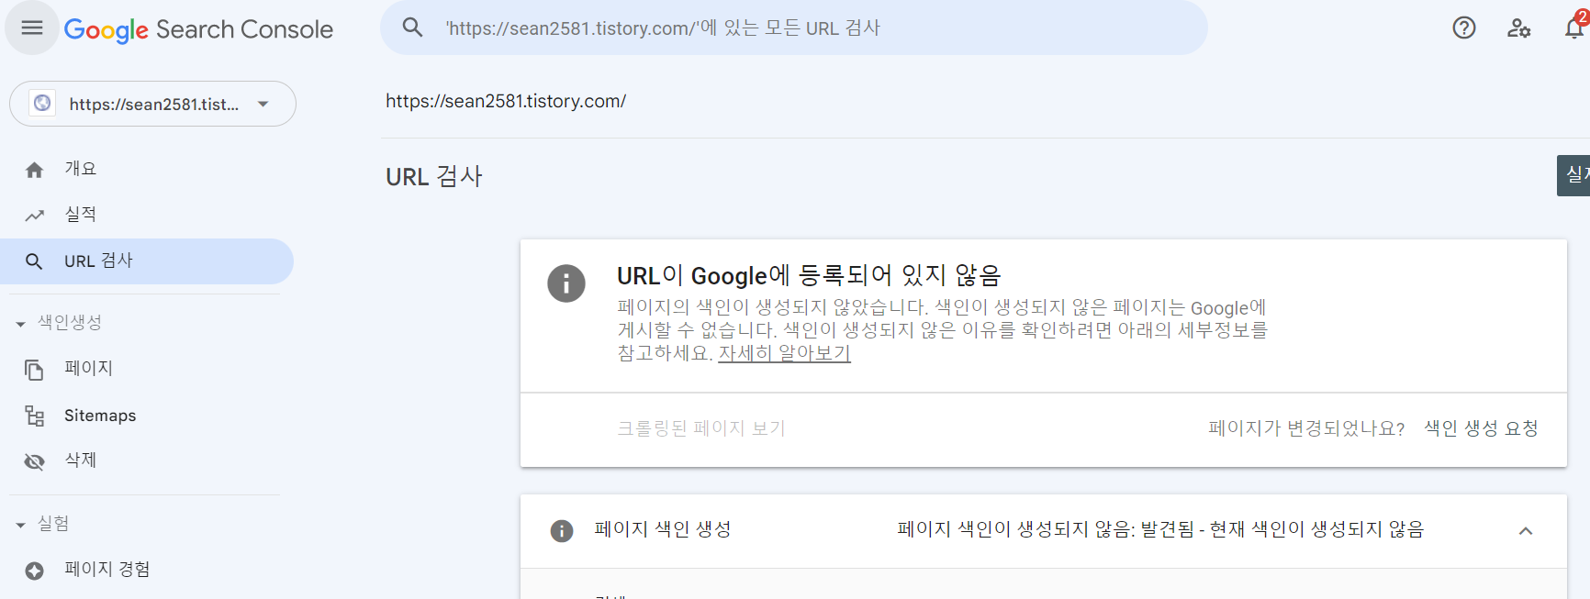Click the search magnifier icon in the URL bar
The height and width of the screenshot is (599, 1590).
pyautogui.click(x=413, y=28)
